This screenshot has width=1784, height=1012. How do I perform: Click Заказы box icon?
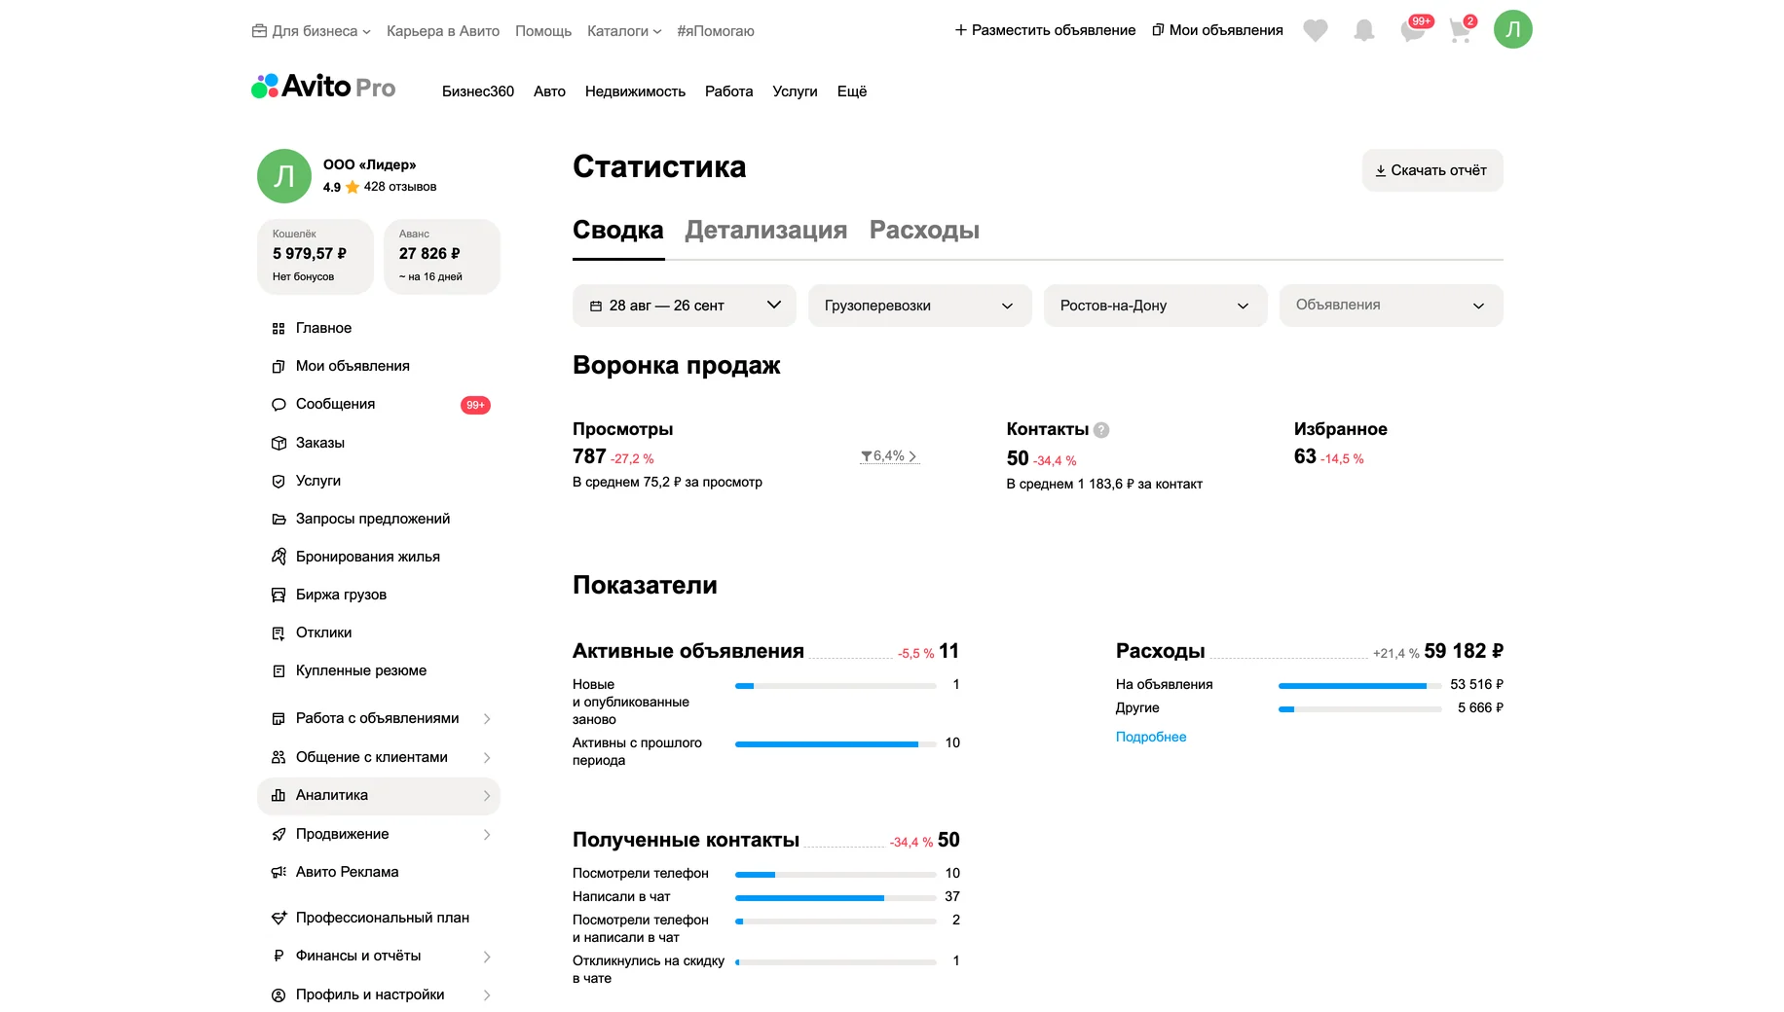[279, 444]
